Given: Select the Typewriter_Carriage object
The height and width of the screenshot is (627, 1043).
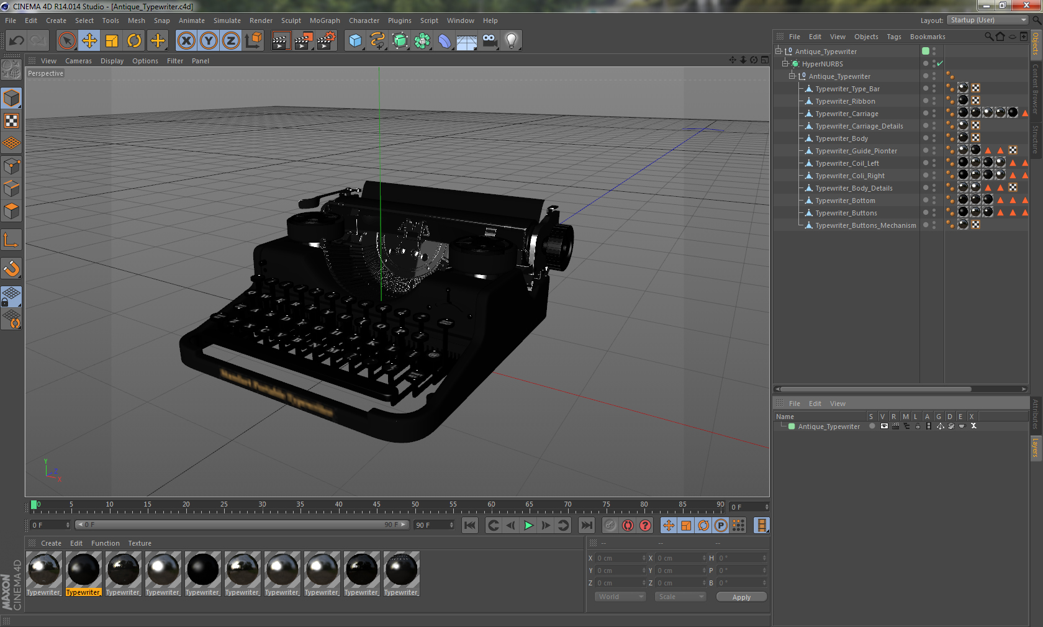Looking at the screenshot, I should coord(847,114).
